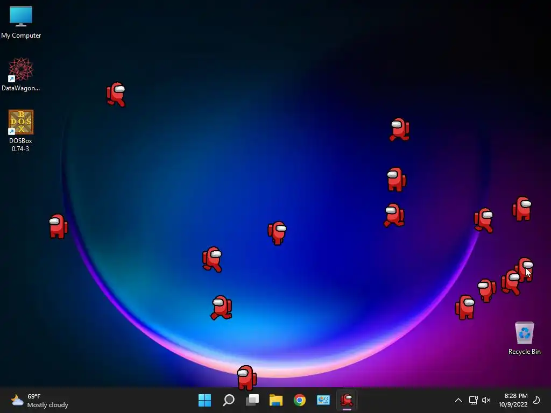This screenshot has width=551, height=413.
Task: Open Task View from taskbar
Action: tap(252, 400)
